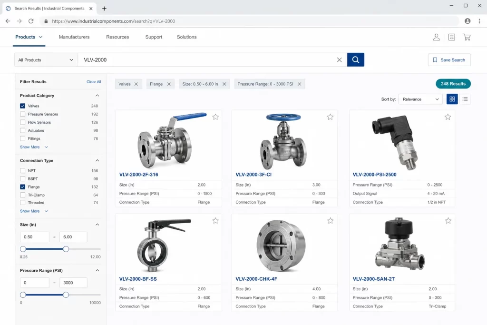Click the Clear All filters link

pyautogui.click(x=94, y=82)
